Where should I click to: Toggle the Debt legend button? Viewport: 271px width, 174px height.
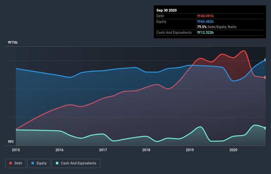pos(16,163)
